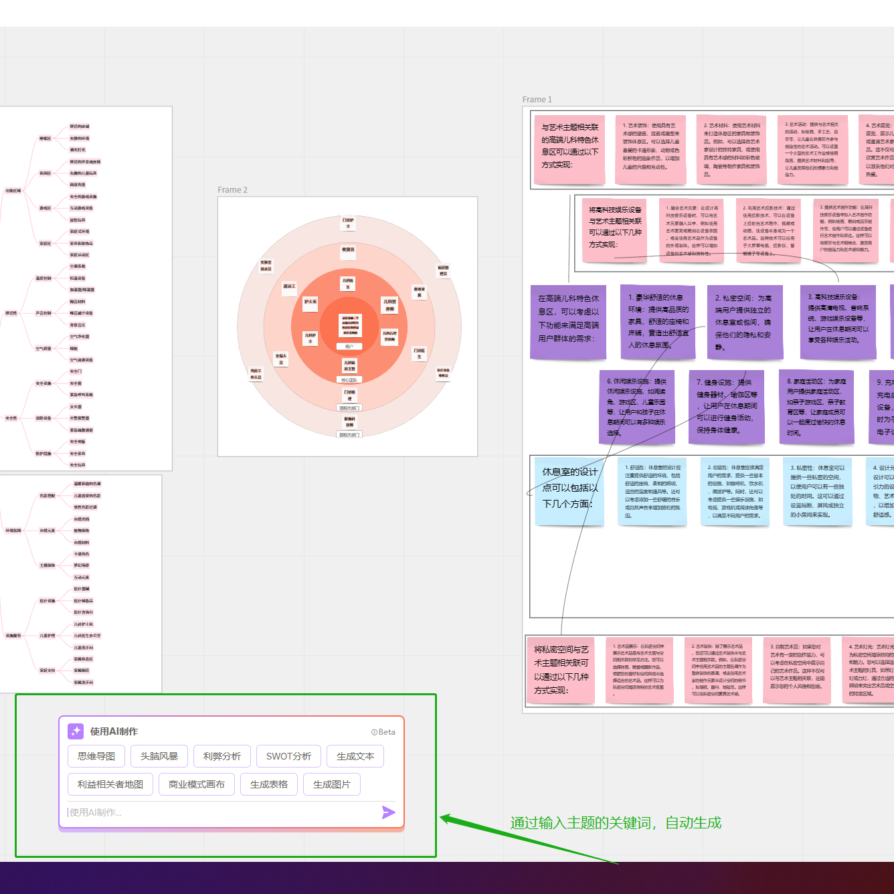The height and width of the screenshot is (894, 894).
Task: Click blue note 1. 舒适性
Action: point(653,492)
